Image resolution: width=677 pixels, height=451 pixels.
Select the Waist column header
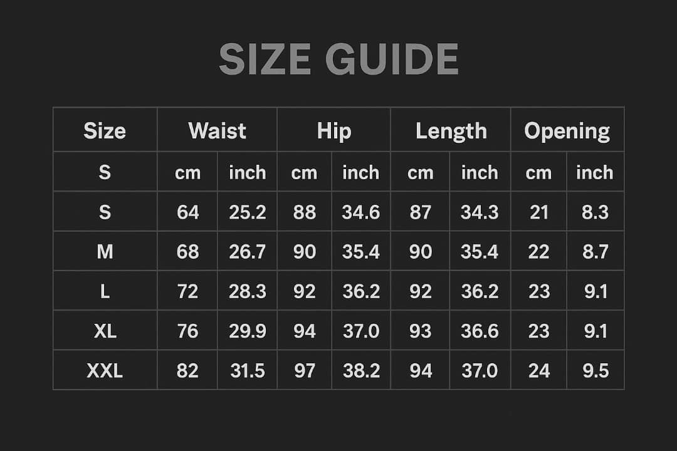coord(217,131)
